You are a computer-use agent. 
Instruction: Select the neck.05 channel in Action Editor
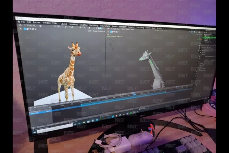[35, 113]
